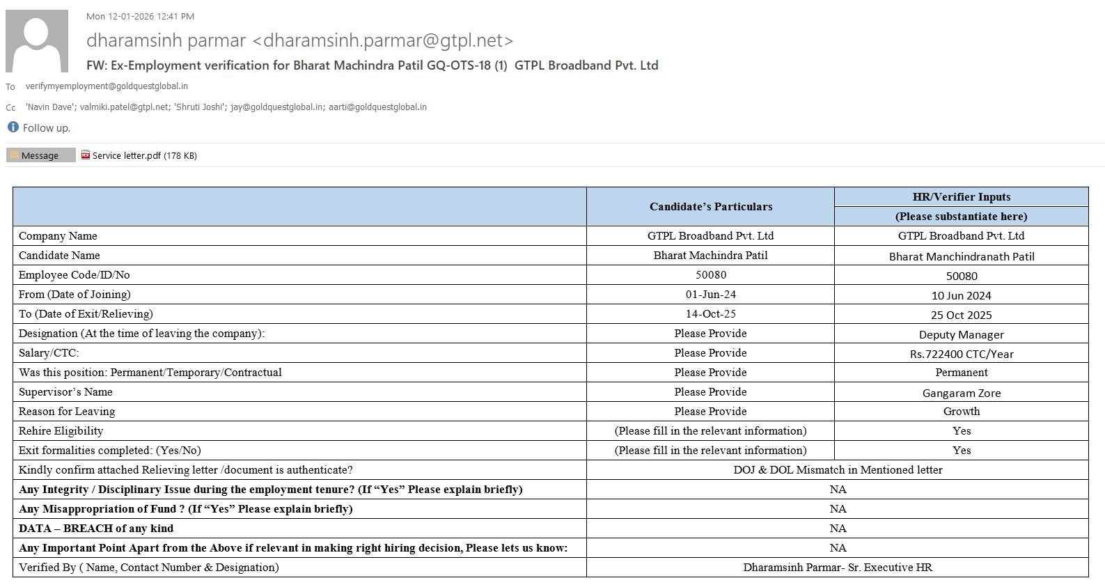Viewport: 1105px width, 585px height.
Task: Click the To recipient verifymyemployment@goldquestglobal.in
Action: (107, 86)
